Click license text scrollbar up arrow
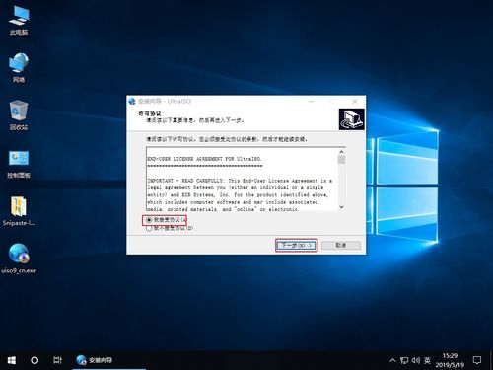 341,152
